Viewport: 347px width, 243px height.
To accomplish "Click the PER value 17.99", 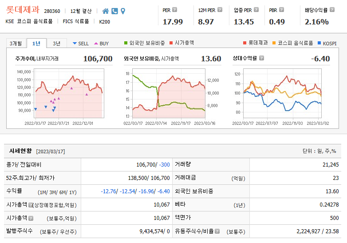I will (173, 22).
